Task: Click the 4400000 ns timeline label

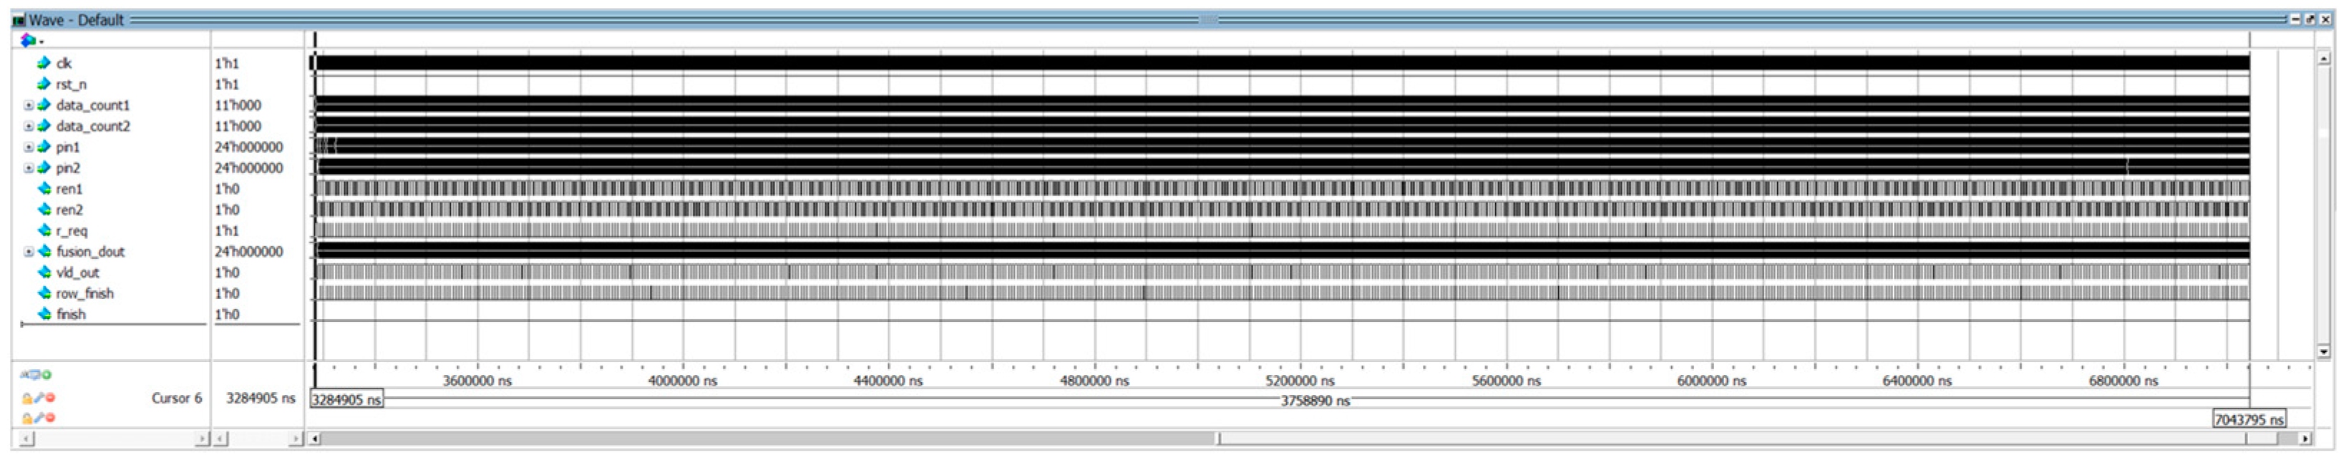Action: [888, 381]
